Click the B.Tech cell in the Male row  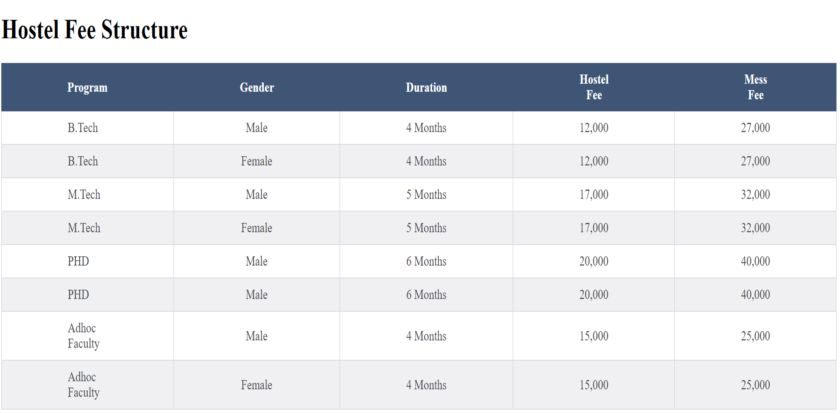(x=83, y=128)
